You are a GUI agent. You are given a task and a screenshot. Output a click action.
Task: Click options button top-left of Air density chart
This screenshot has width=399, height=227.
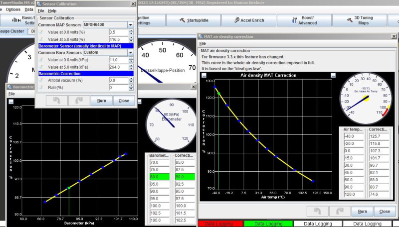203,75
